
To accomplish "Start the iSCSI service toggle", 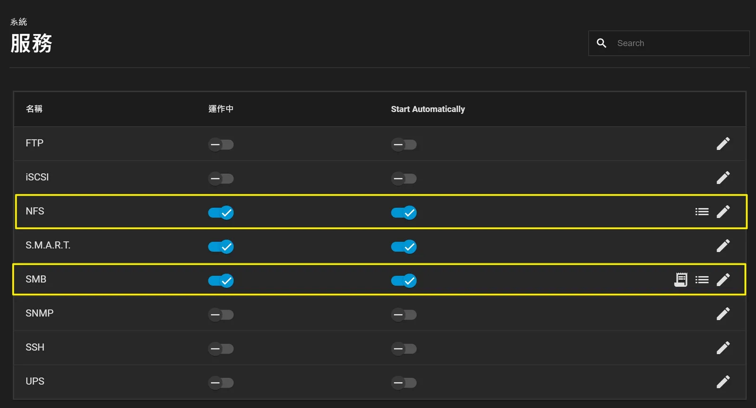I will (221, 178).
